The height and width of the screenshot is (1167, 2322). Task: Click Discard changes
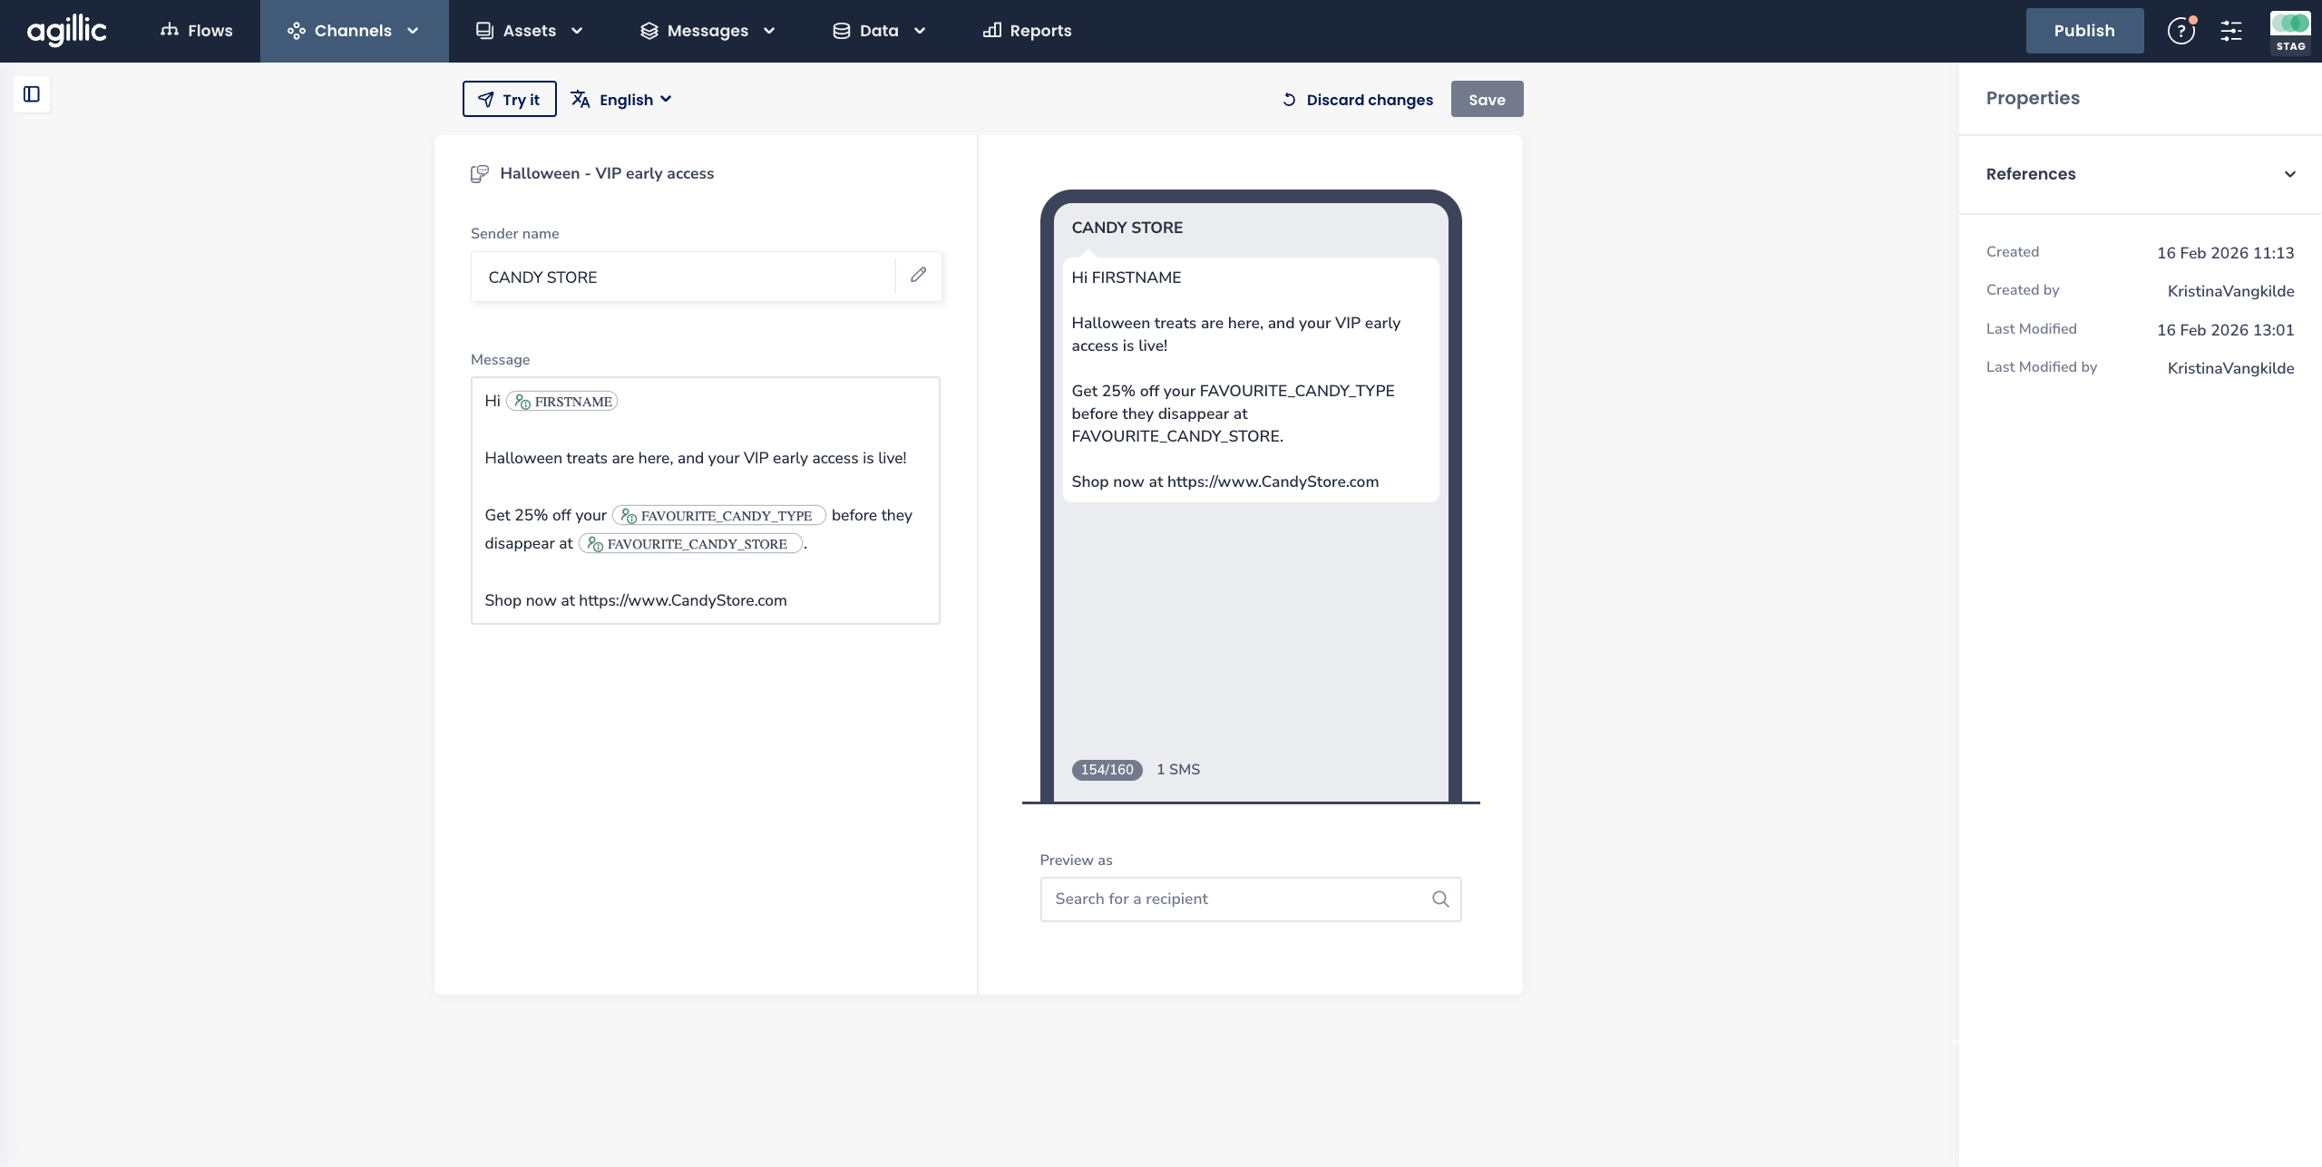pos(1357,100)
